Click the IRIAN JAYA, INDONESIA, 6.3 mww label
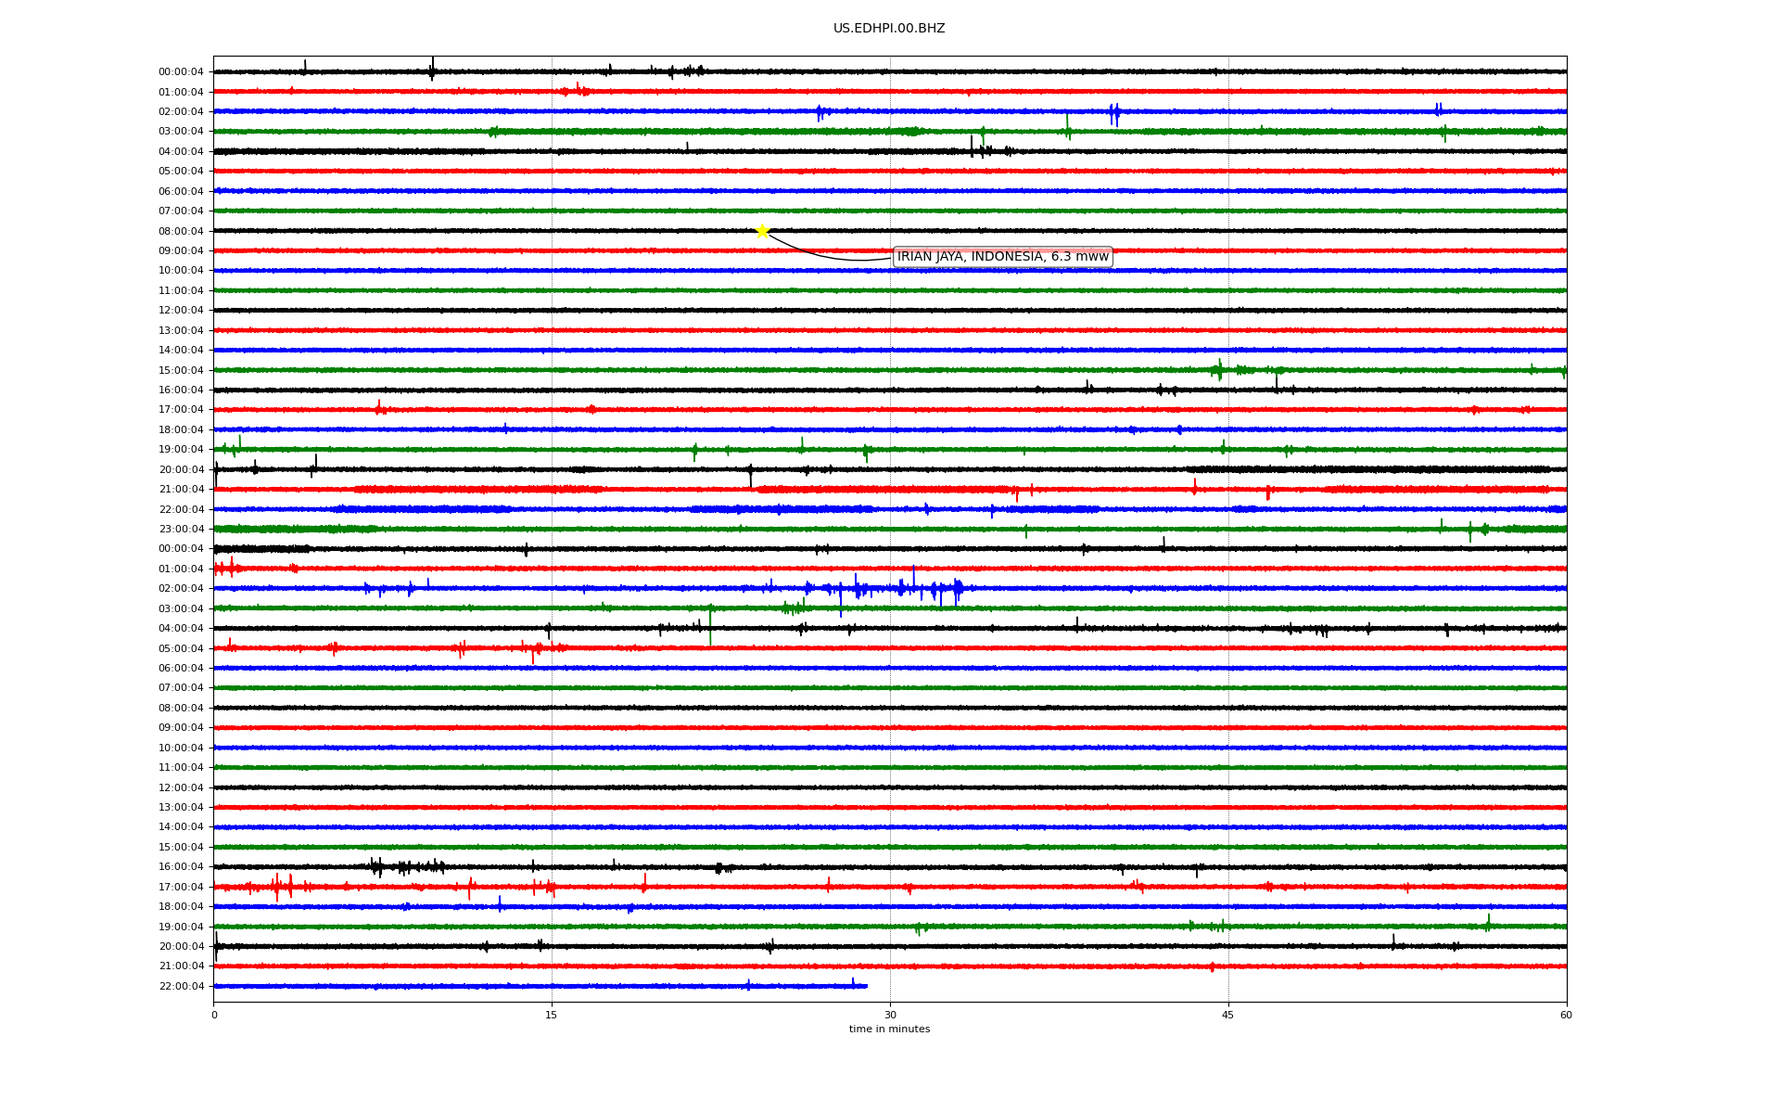 pyautogui.click(x=1002, y=257)
